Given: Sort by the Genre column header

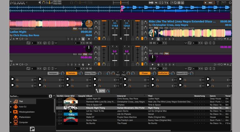Looking at the screenshot, I should click(x=217, y=96).
